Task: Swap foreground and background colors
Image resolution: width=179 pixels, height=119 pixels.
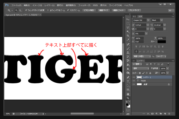Action: 129,101
